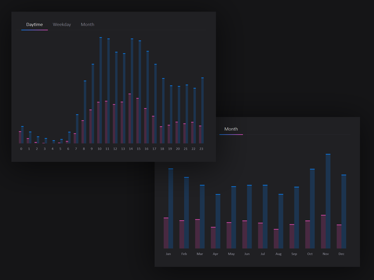Click the underline beneath the lower Month tab
Viewport: 374px width, 280px height.
coord(231,134)
